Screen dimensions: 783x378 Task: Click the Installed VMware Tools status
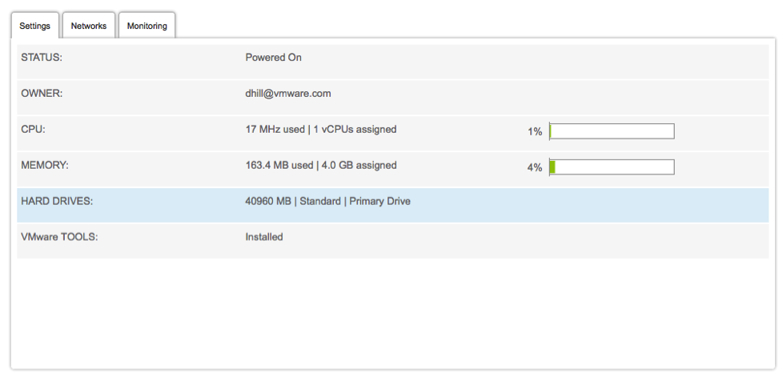(x=264, y=237)
